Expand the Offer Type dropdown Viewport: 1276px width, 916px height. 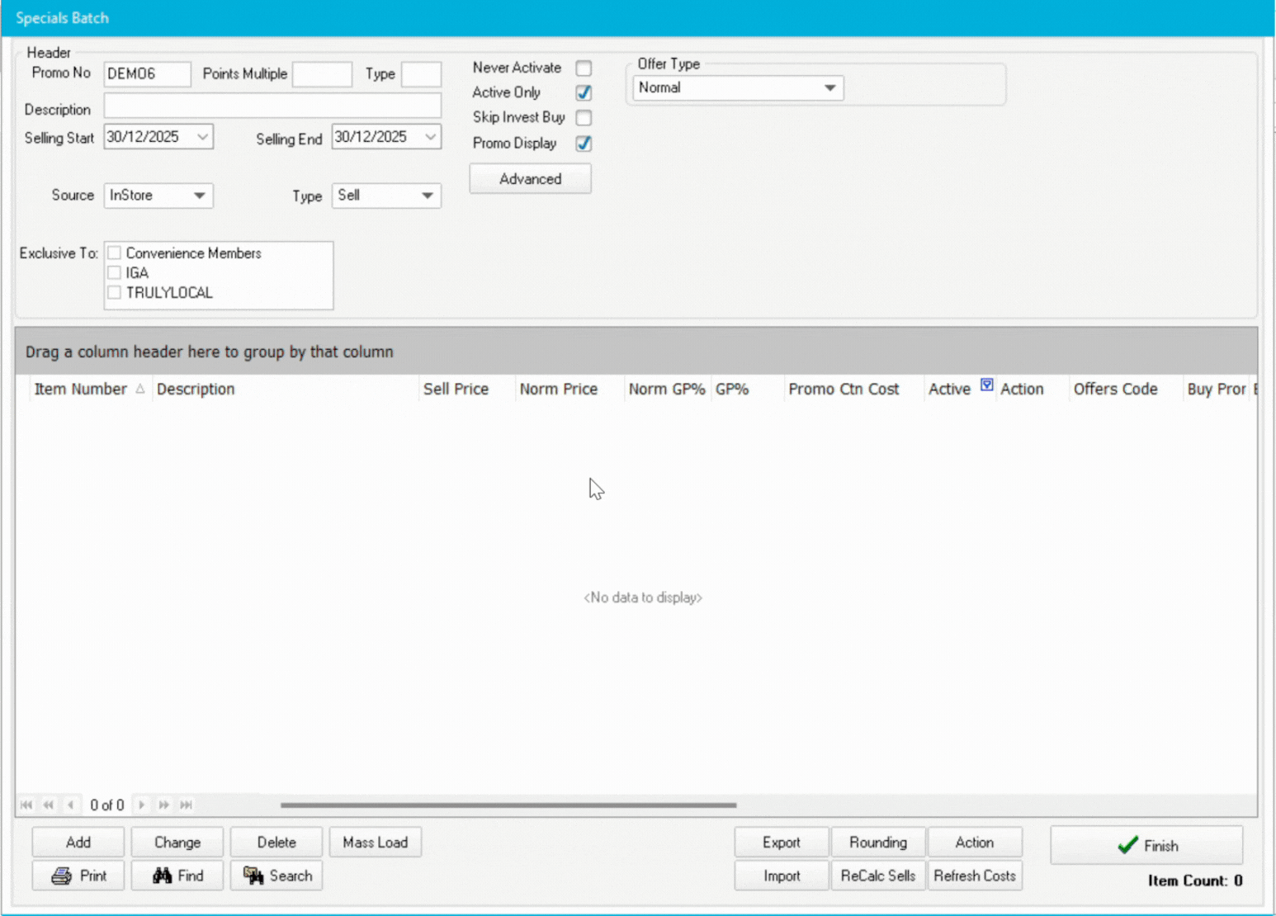pyautogui.click(x=829, y=88)
